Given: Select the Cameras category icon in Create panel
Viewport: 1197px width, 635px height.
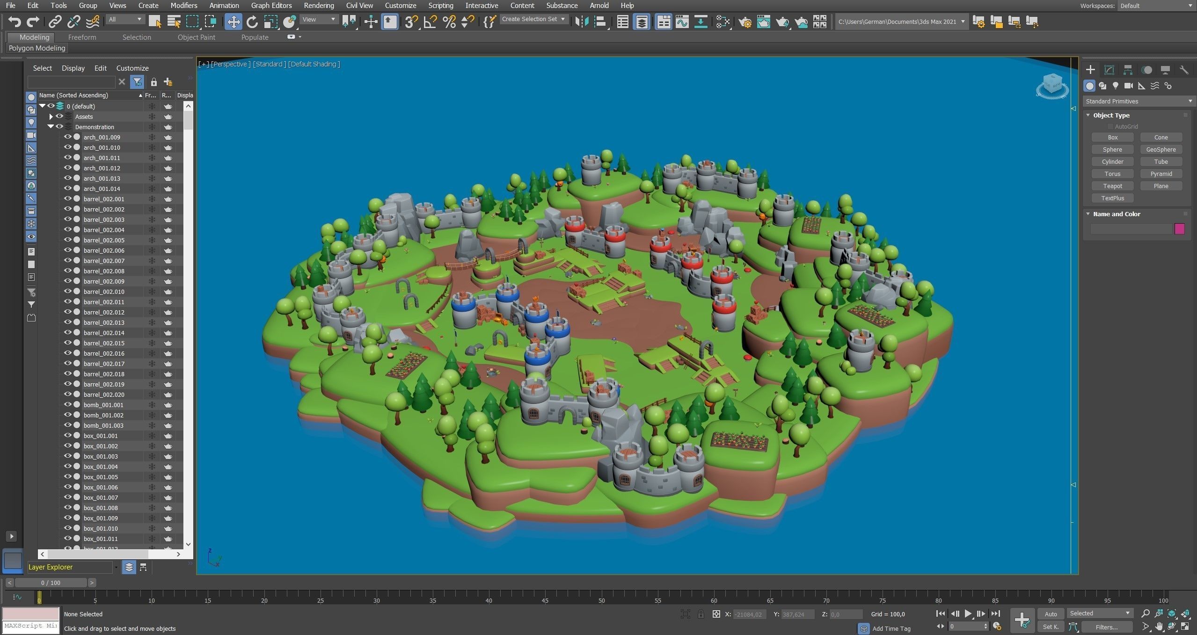Looking at the screenshot, I should pyautogui.click(x=1129, y=86).
